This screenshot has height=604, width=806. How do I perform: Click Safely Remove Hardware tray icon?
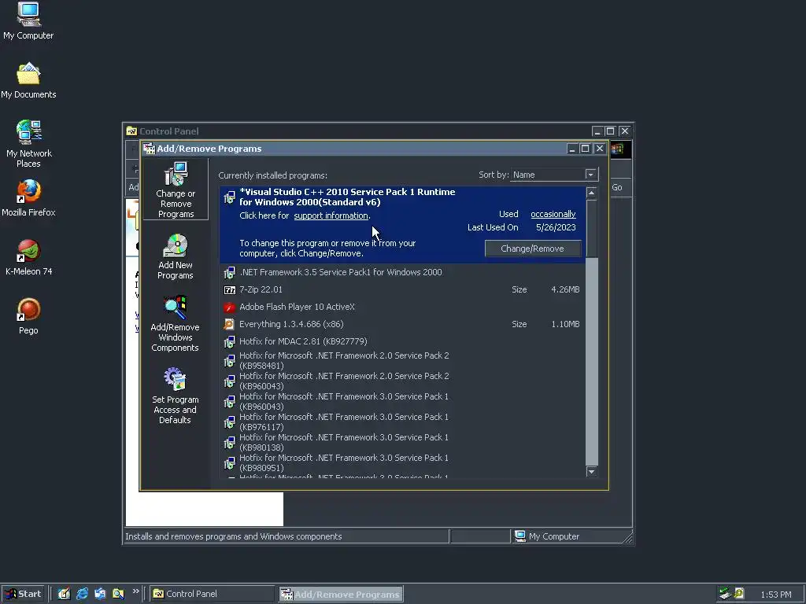pos(725,594)
